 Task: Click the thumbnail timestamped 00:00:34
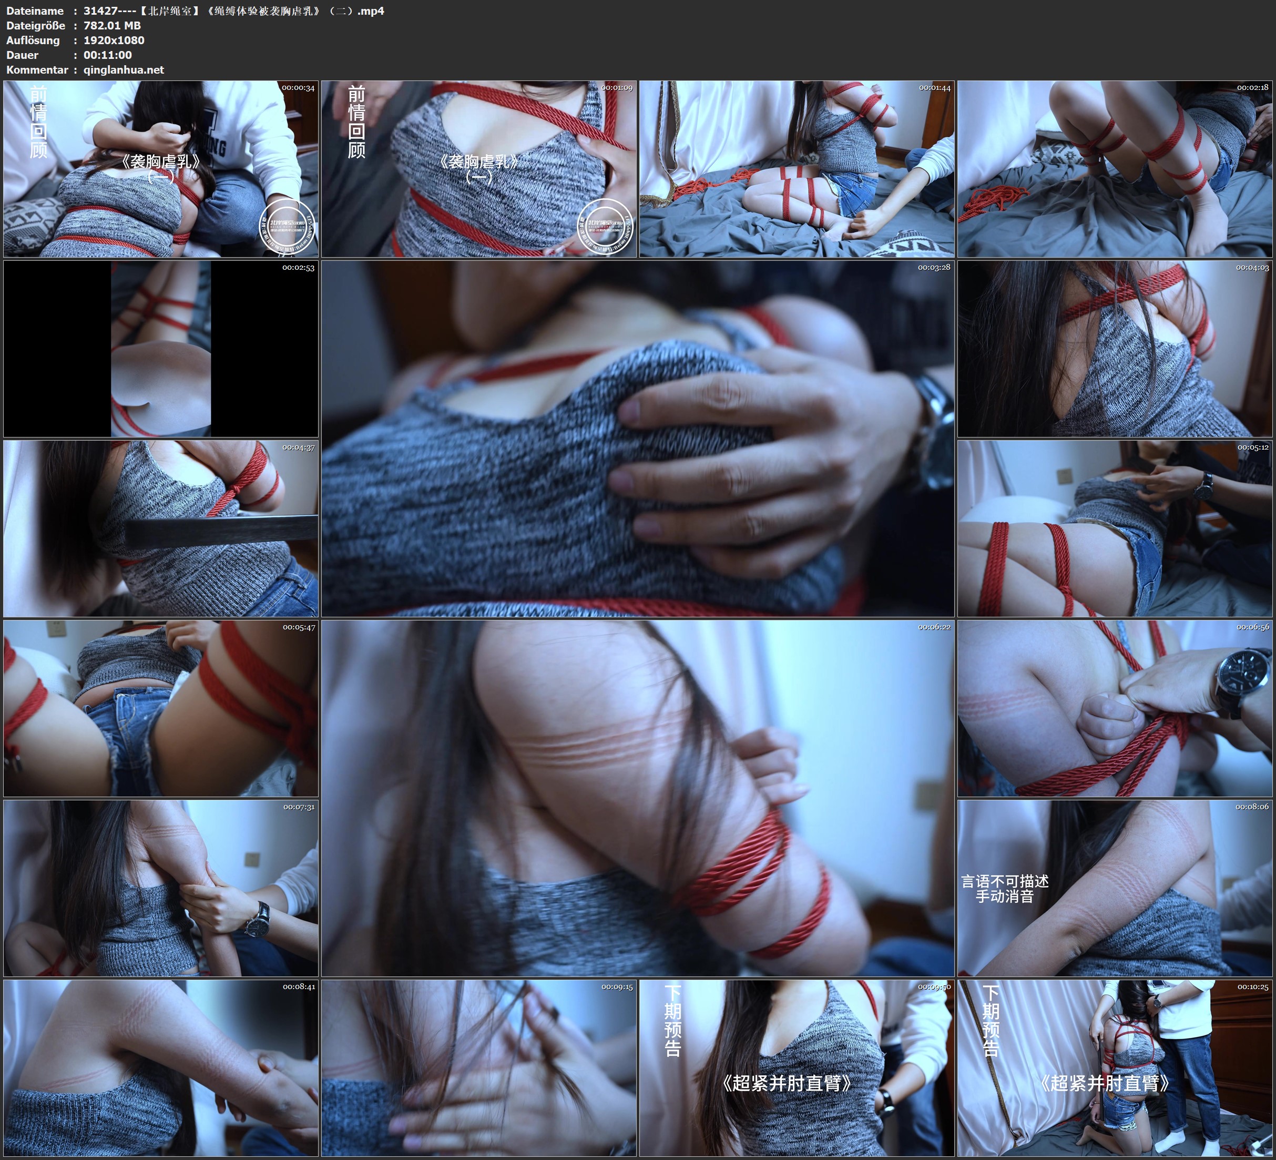point(161,168)
